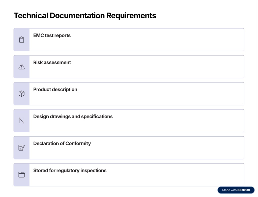Click the Made with Gamma badge

point(236,190)
